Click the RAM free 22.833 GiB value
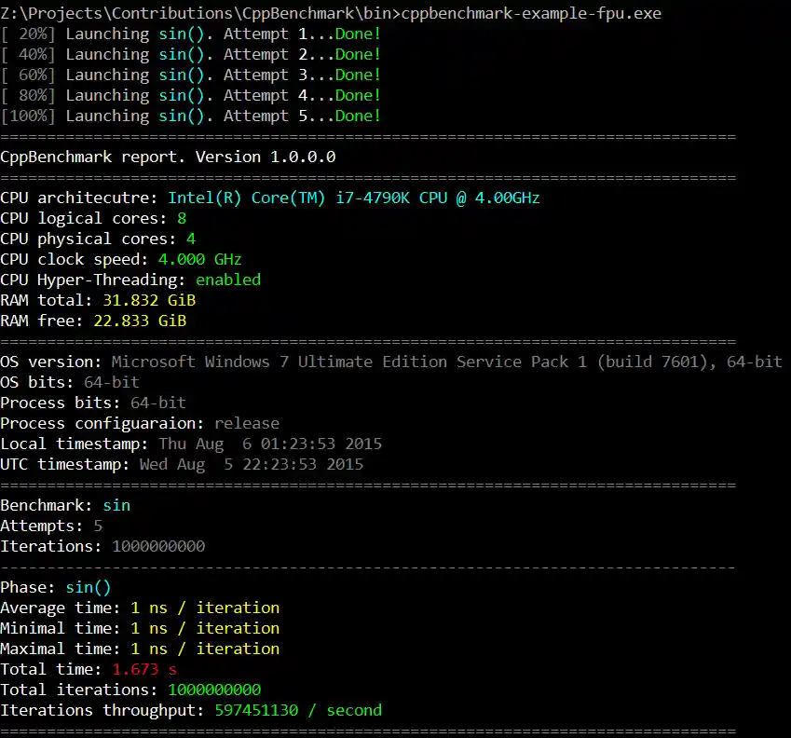The height and width of the screenshot is (738, 791). tap(140, 321)
